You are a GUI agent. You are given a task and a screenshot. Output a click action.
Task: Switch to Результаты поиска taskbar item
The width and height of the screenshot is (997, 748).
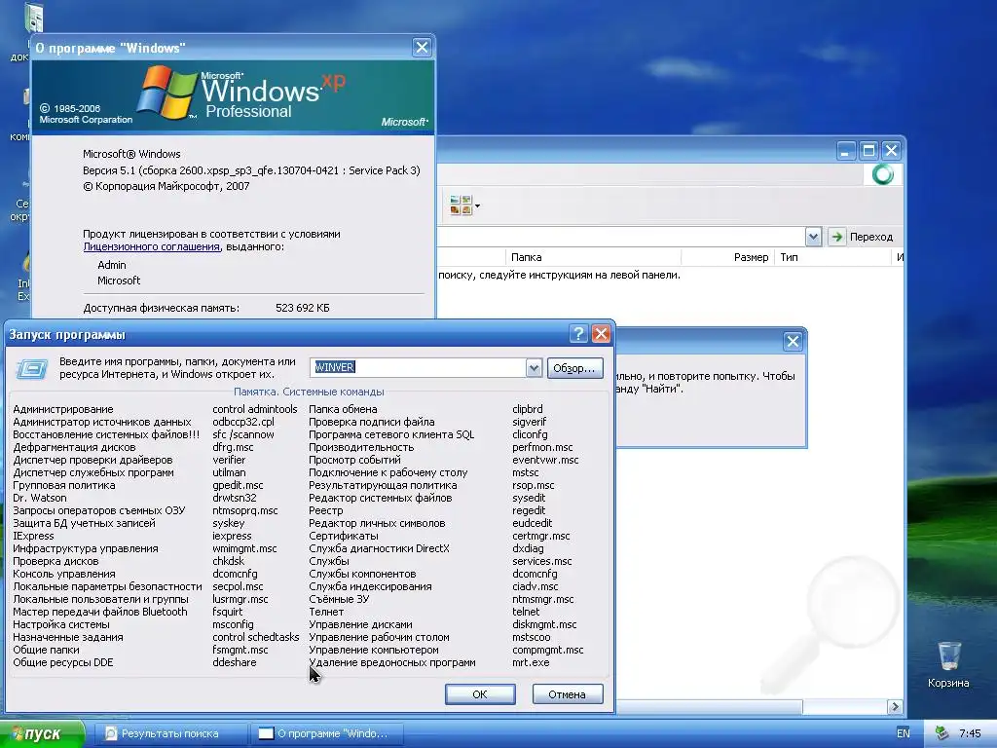[x=170, y=733]
